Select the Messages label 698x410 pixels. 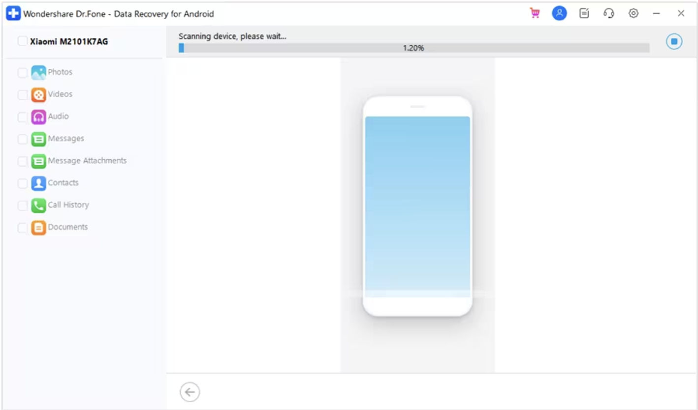point(66,138)
